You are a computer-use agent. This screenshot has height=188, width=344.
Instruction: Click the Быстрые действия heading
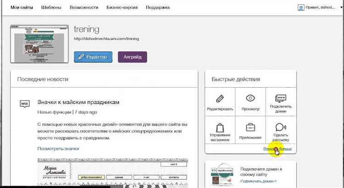[x=236, y=79]
